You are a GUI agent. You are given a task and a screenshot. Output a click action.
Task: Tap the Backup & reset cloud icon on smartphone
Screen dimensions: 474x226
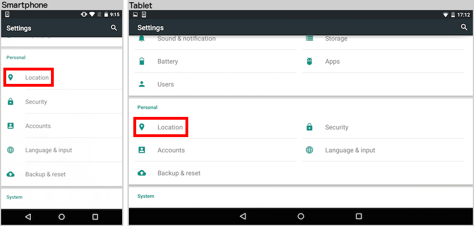pos(11,174)
